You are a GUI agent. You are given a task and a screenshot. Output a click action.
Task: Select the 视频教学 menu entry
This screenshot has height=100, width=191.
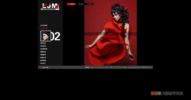43,55
